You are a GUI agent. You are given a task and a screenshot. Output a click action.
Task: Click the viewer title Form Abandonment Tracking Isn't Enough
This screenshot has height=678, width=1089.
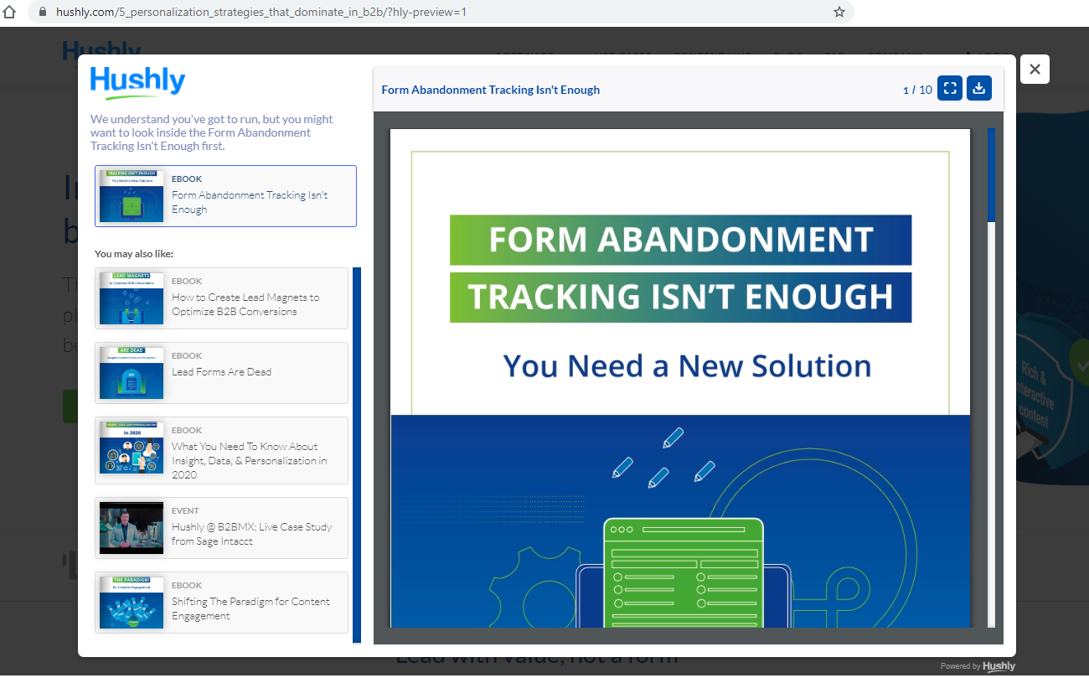491,90
